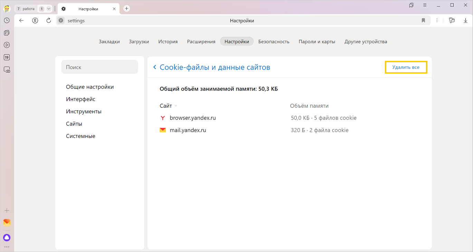473x252 pixels.
Task: Click the mail.yandex.ru envelope favicon
Action: [x=163, y=130]
